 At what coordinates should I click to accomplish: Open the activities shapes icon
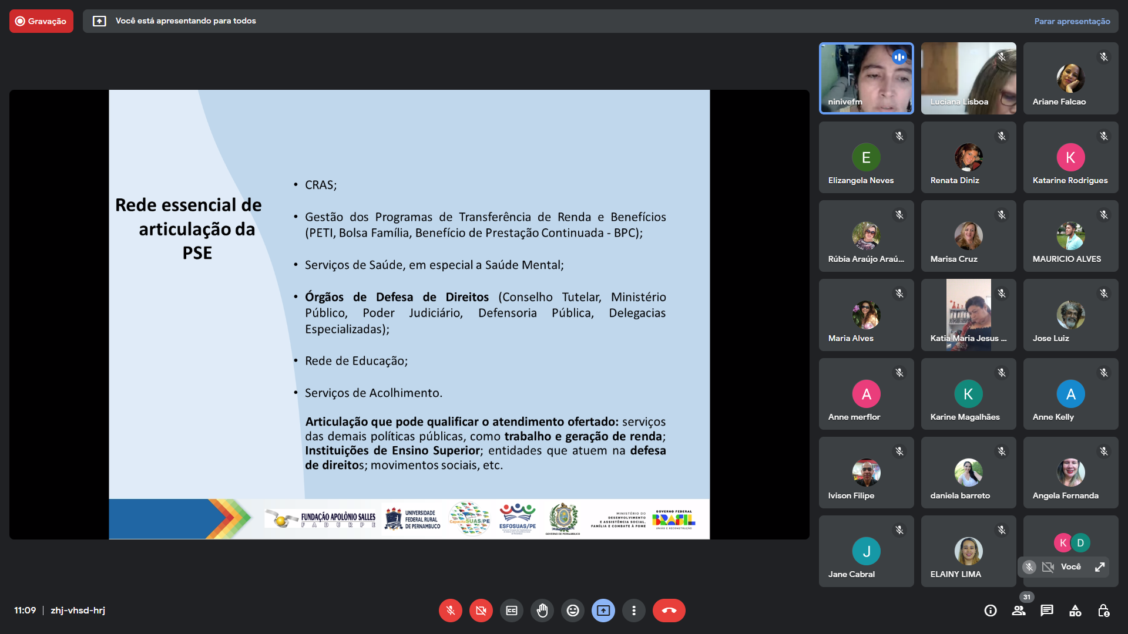1075,611
